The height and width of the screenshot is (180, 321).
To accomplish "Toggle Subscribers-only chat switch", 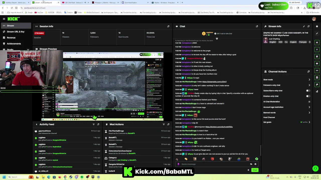I will [x=308, y=91].
